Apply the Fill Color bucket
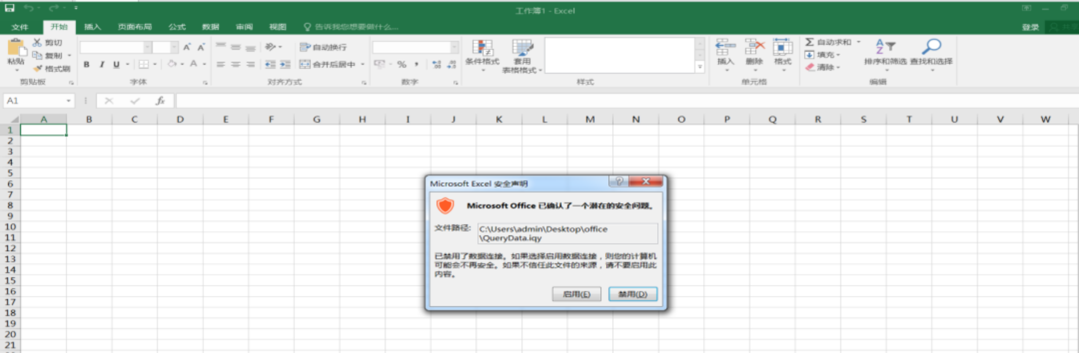The image size is (1079, 353). [x=172, y=64]
